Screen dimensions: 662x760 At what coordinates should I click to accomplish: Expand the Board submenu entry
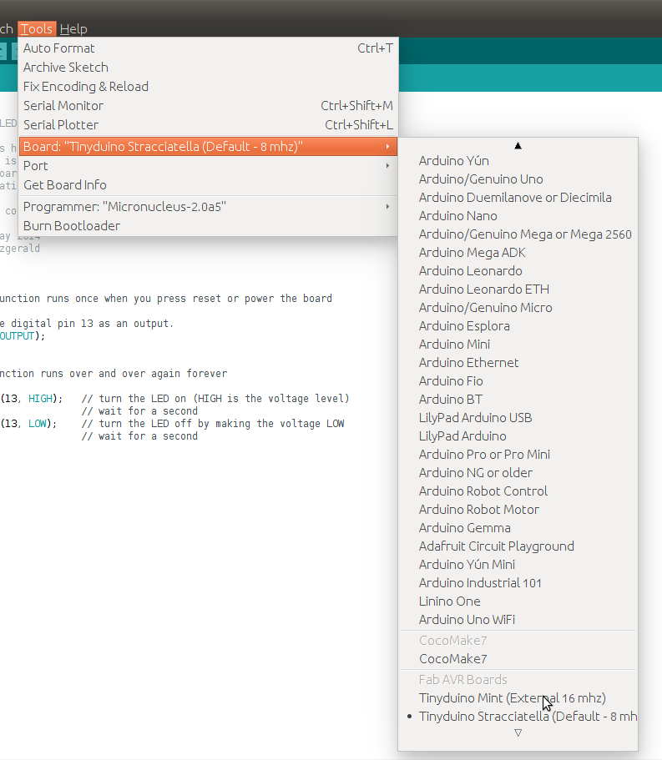click(209, 146)
